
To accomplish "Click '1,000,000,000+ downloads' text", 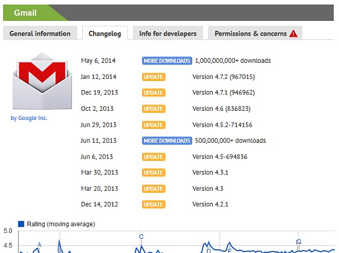I will (x=233, y=61).
